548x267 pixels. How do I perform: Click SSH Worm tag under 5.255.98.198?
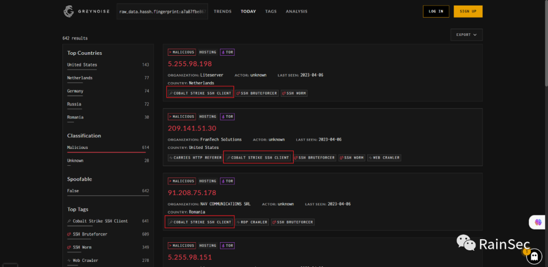pos(294,93)
